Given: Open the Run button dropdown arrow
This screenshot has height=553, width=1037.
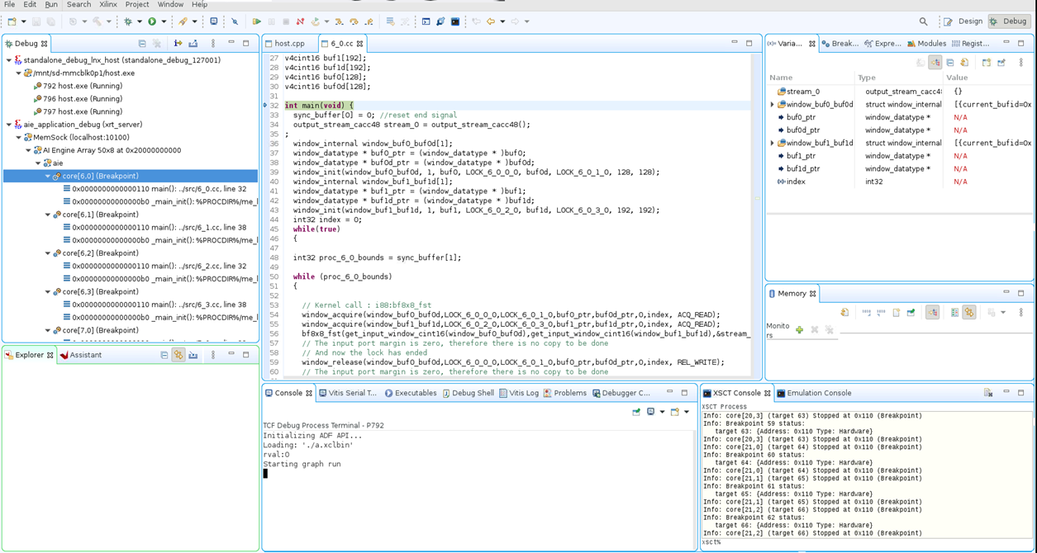Looking at the screenshot, I should (x=164, y=21).
